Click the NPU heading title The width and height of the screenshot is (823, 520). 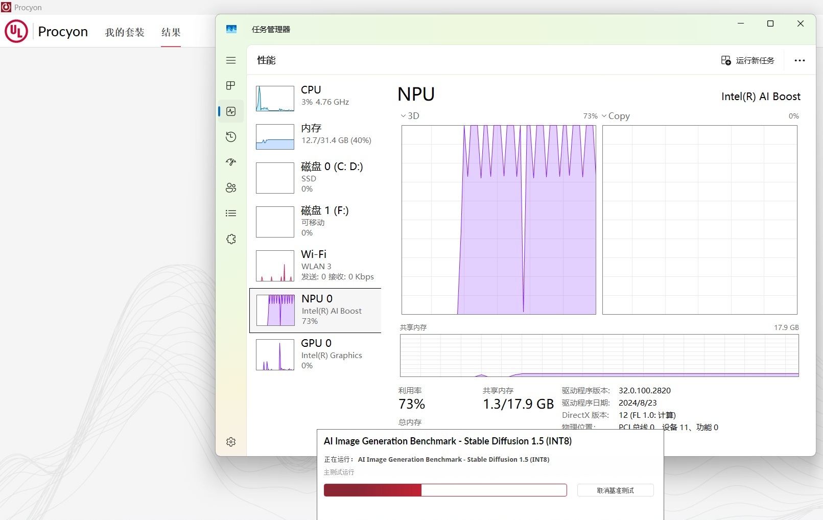tap(416, 94)
